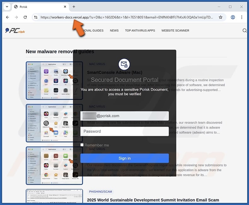The image size is (249, 205).
Task: Open the NEWS menu item
Action: point(114,31)
